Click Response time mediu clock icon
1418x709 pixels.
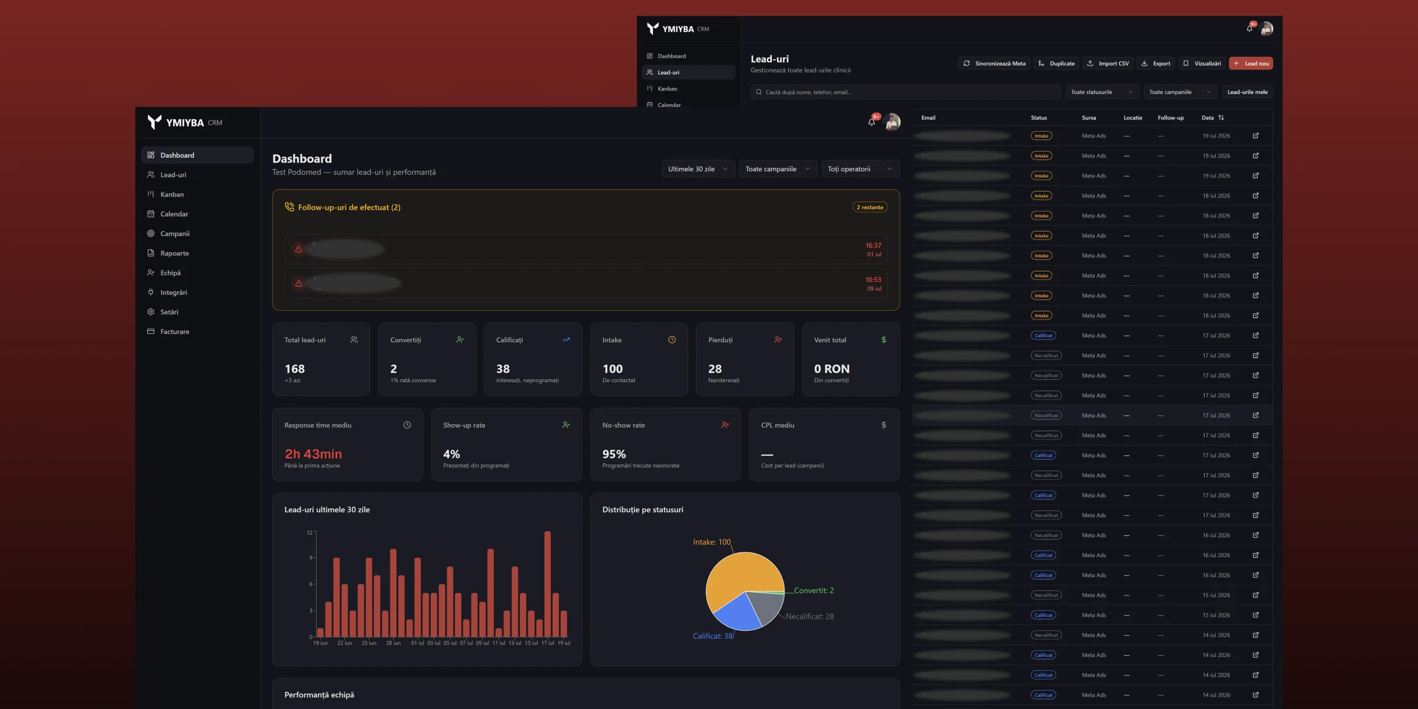click(x=407, y=425)
